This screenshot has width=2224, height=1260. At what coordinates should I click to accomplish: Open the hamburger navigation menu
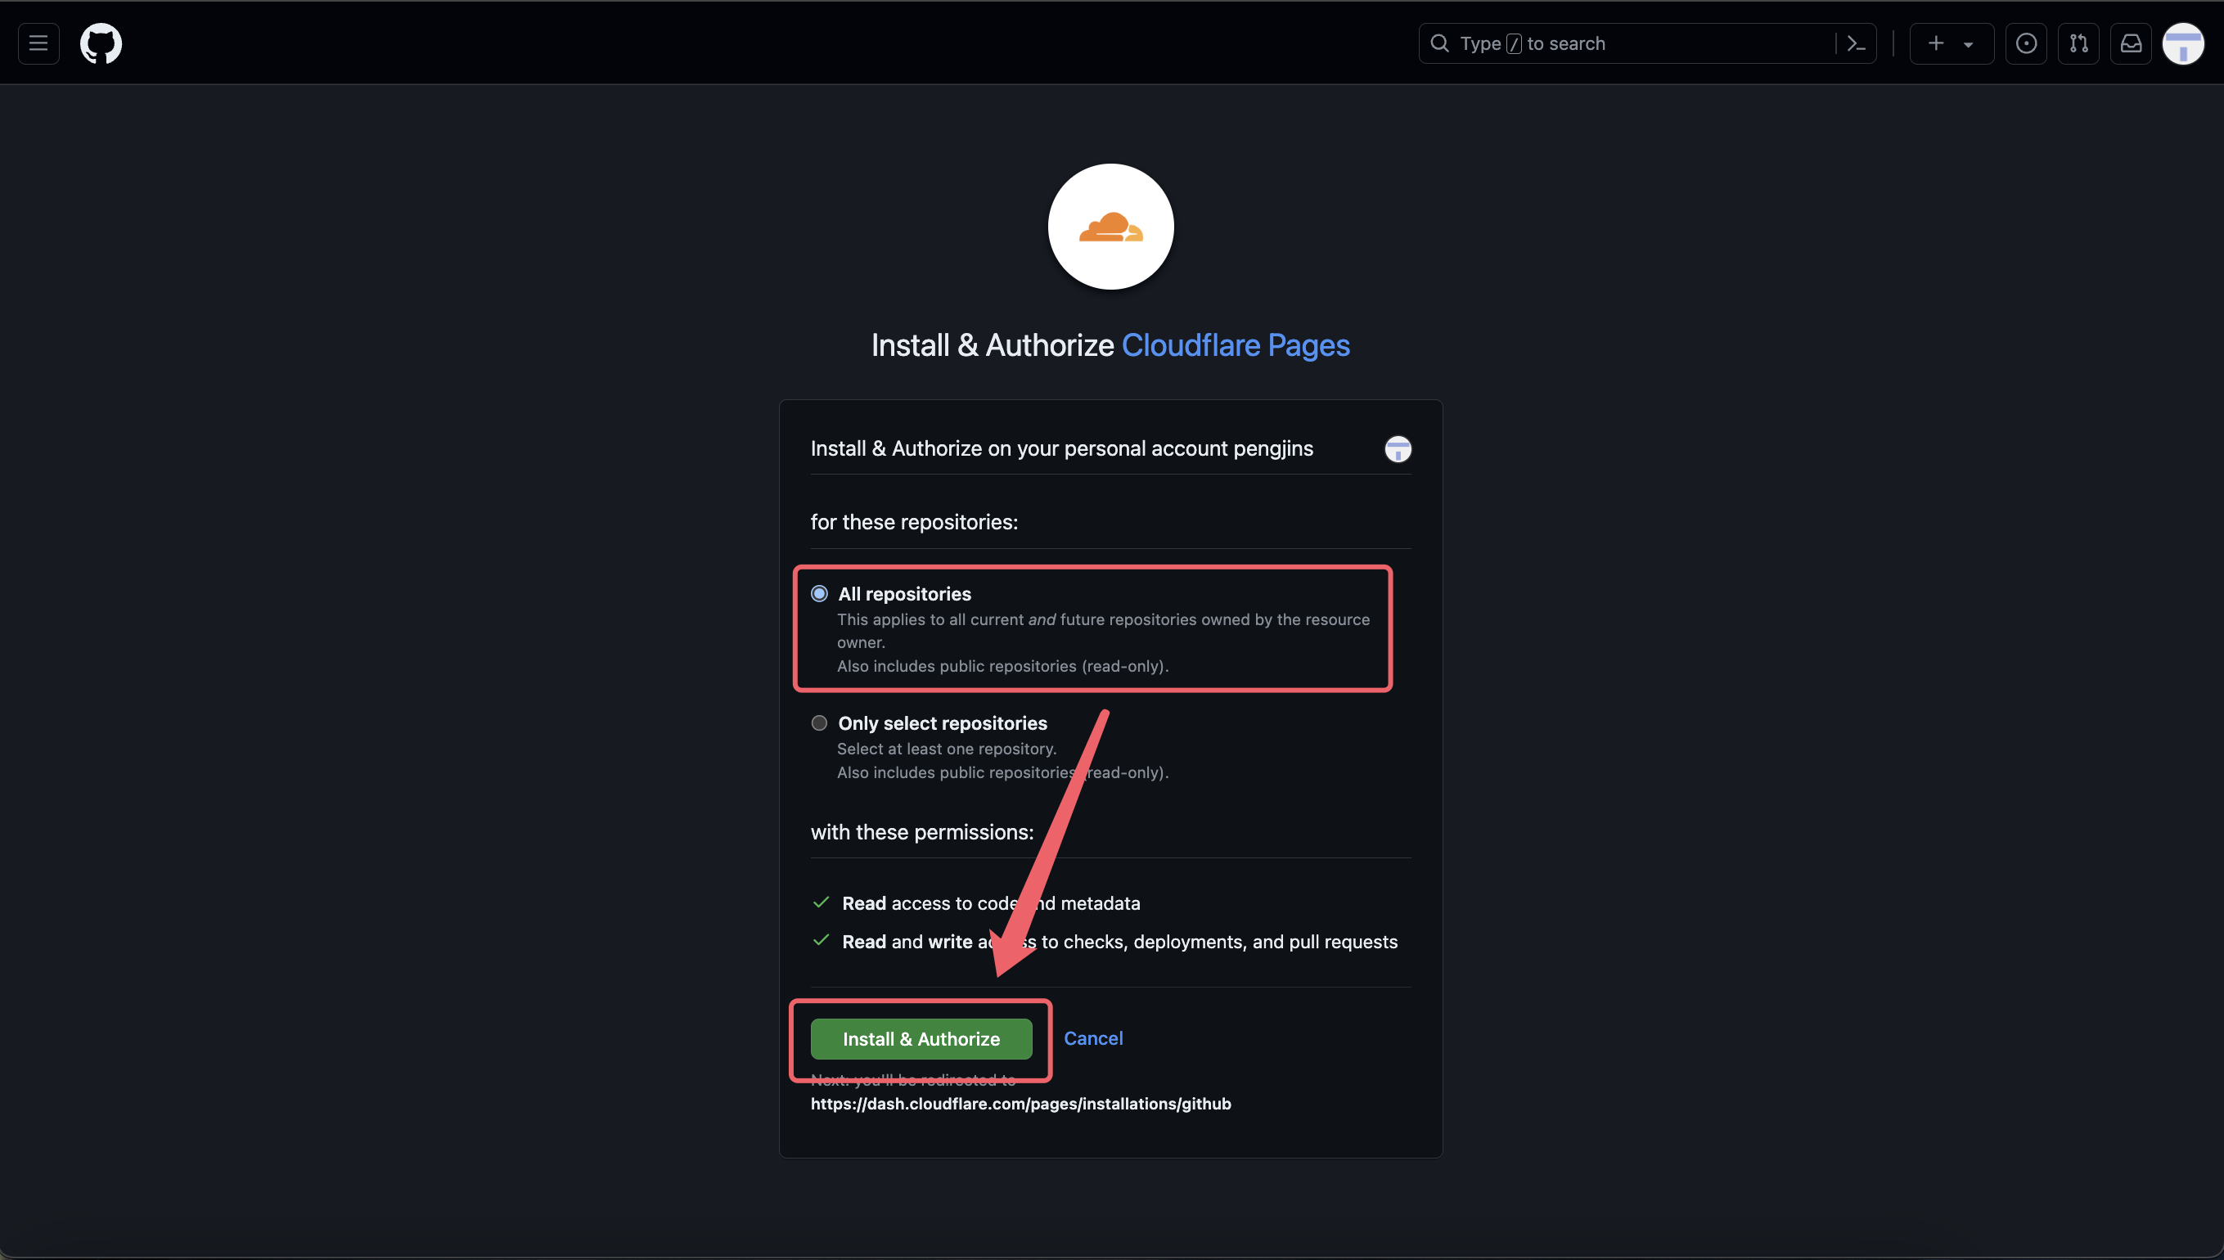(x=38, y=43)
